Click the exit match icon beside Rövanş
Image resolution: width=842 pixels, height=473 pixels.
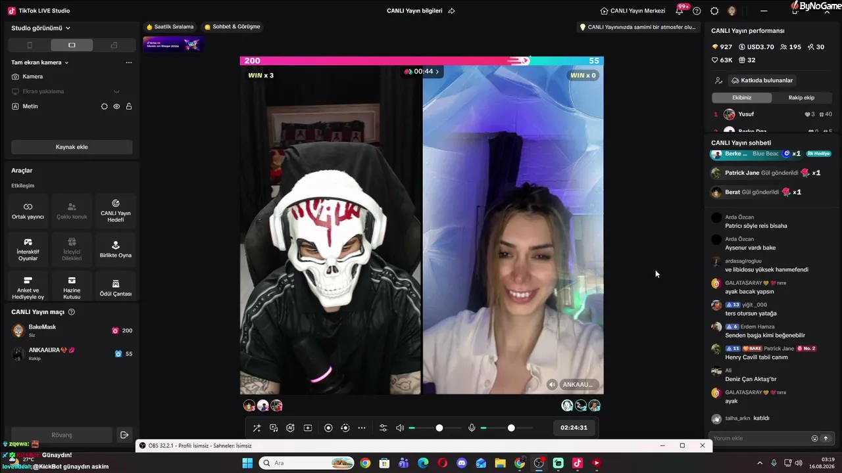pos(124,435)
